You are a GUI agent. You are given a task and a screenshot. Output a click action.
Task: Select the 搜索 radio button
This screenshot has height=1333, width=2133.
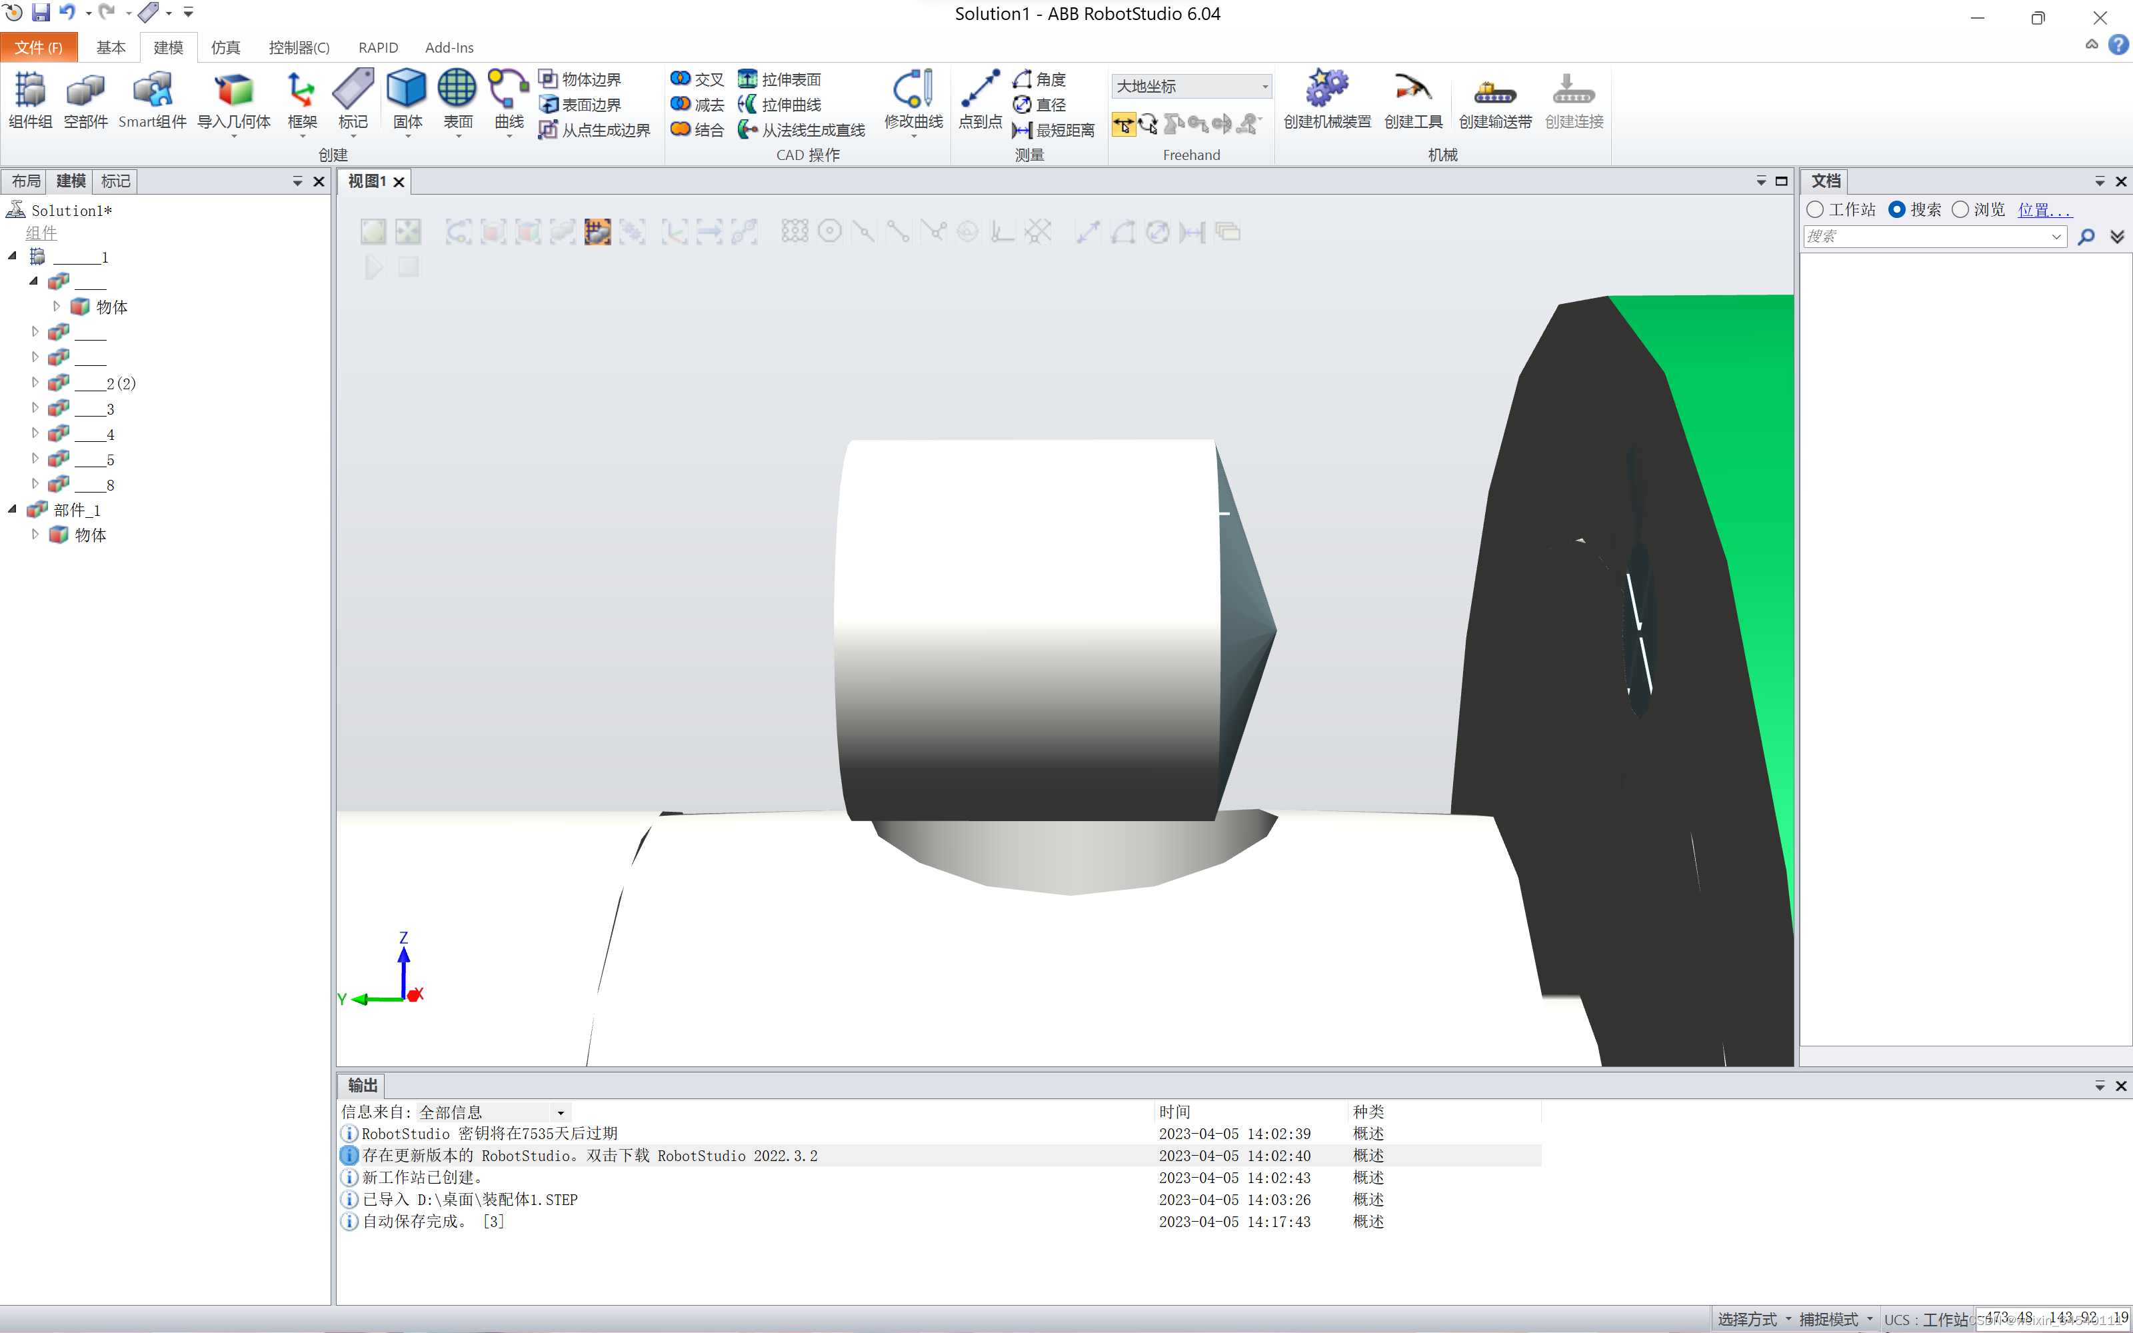point(1897,210)
